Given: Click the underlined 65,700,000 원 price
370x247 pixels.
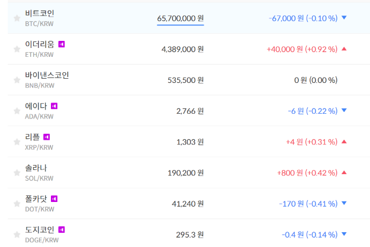Looking at the screenshot, I should pyautogui.click(x=181, y=18).
